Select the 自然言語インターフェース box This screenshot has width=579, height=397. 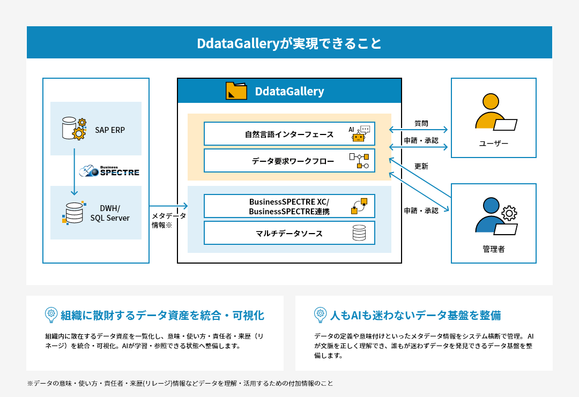tap(289, 133)
